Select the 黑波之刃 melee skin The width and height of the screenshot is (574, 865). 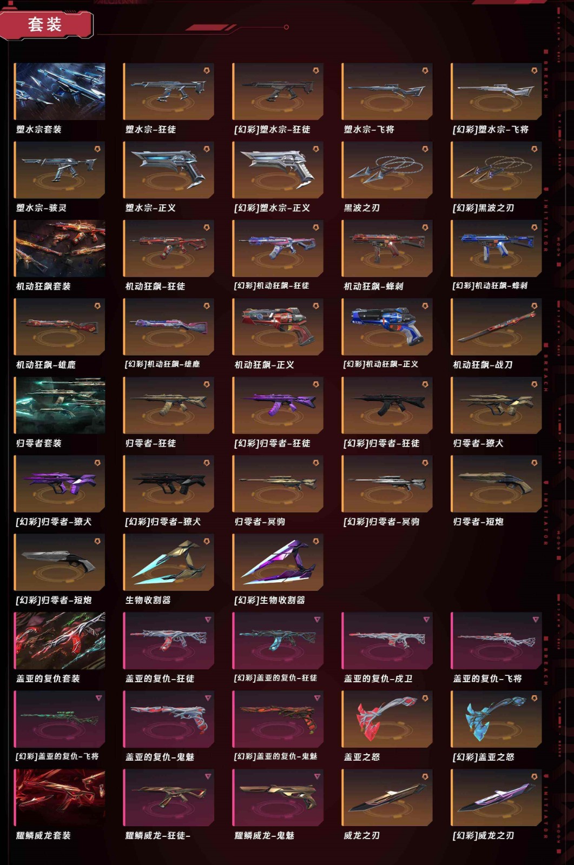pos(387,170)
